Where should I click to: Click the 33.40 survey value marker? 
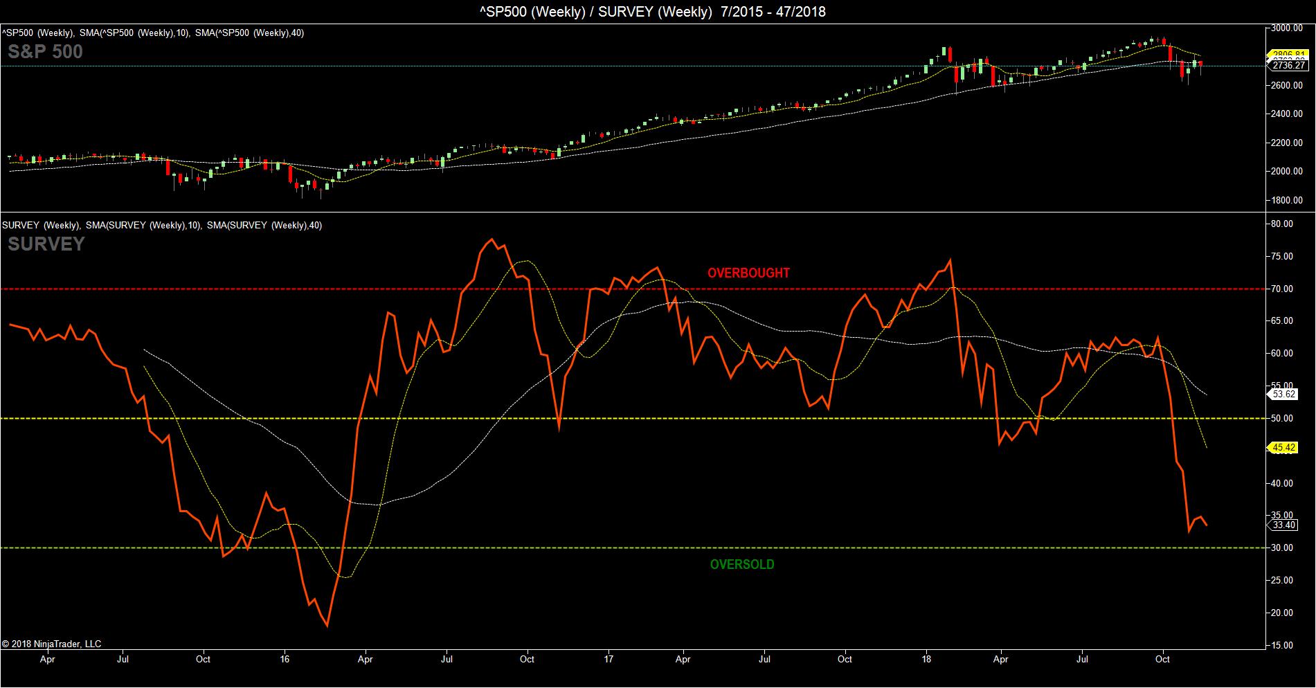coord(1282,525)
